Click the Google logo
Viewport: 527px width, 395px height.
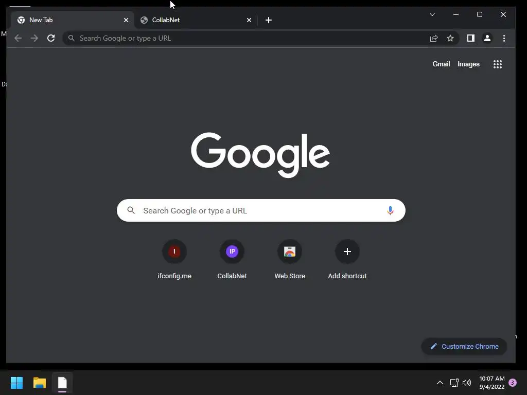coord(260,155)
